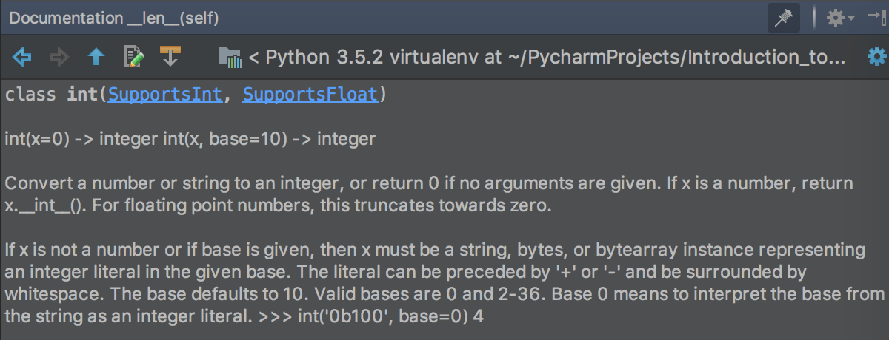Click the greyed Forward arrow icon
The height and width of the screenshot is (340, 889).
coord(59,57)
